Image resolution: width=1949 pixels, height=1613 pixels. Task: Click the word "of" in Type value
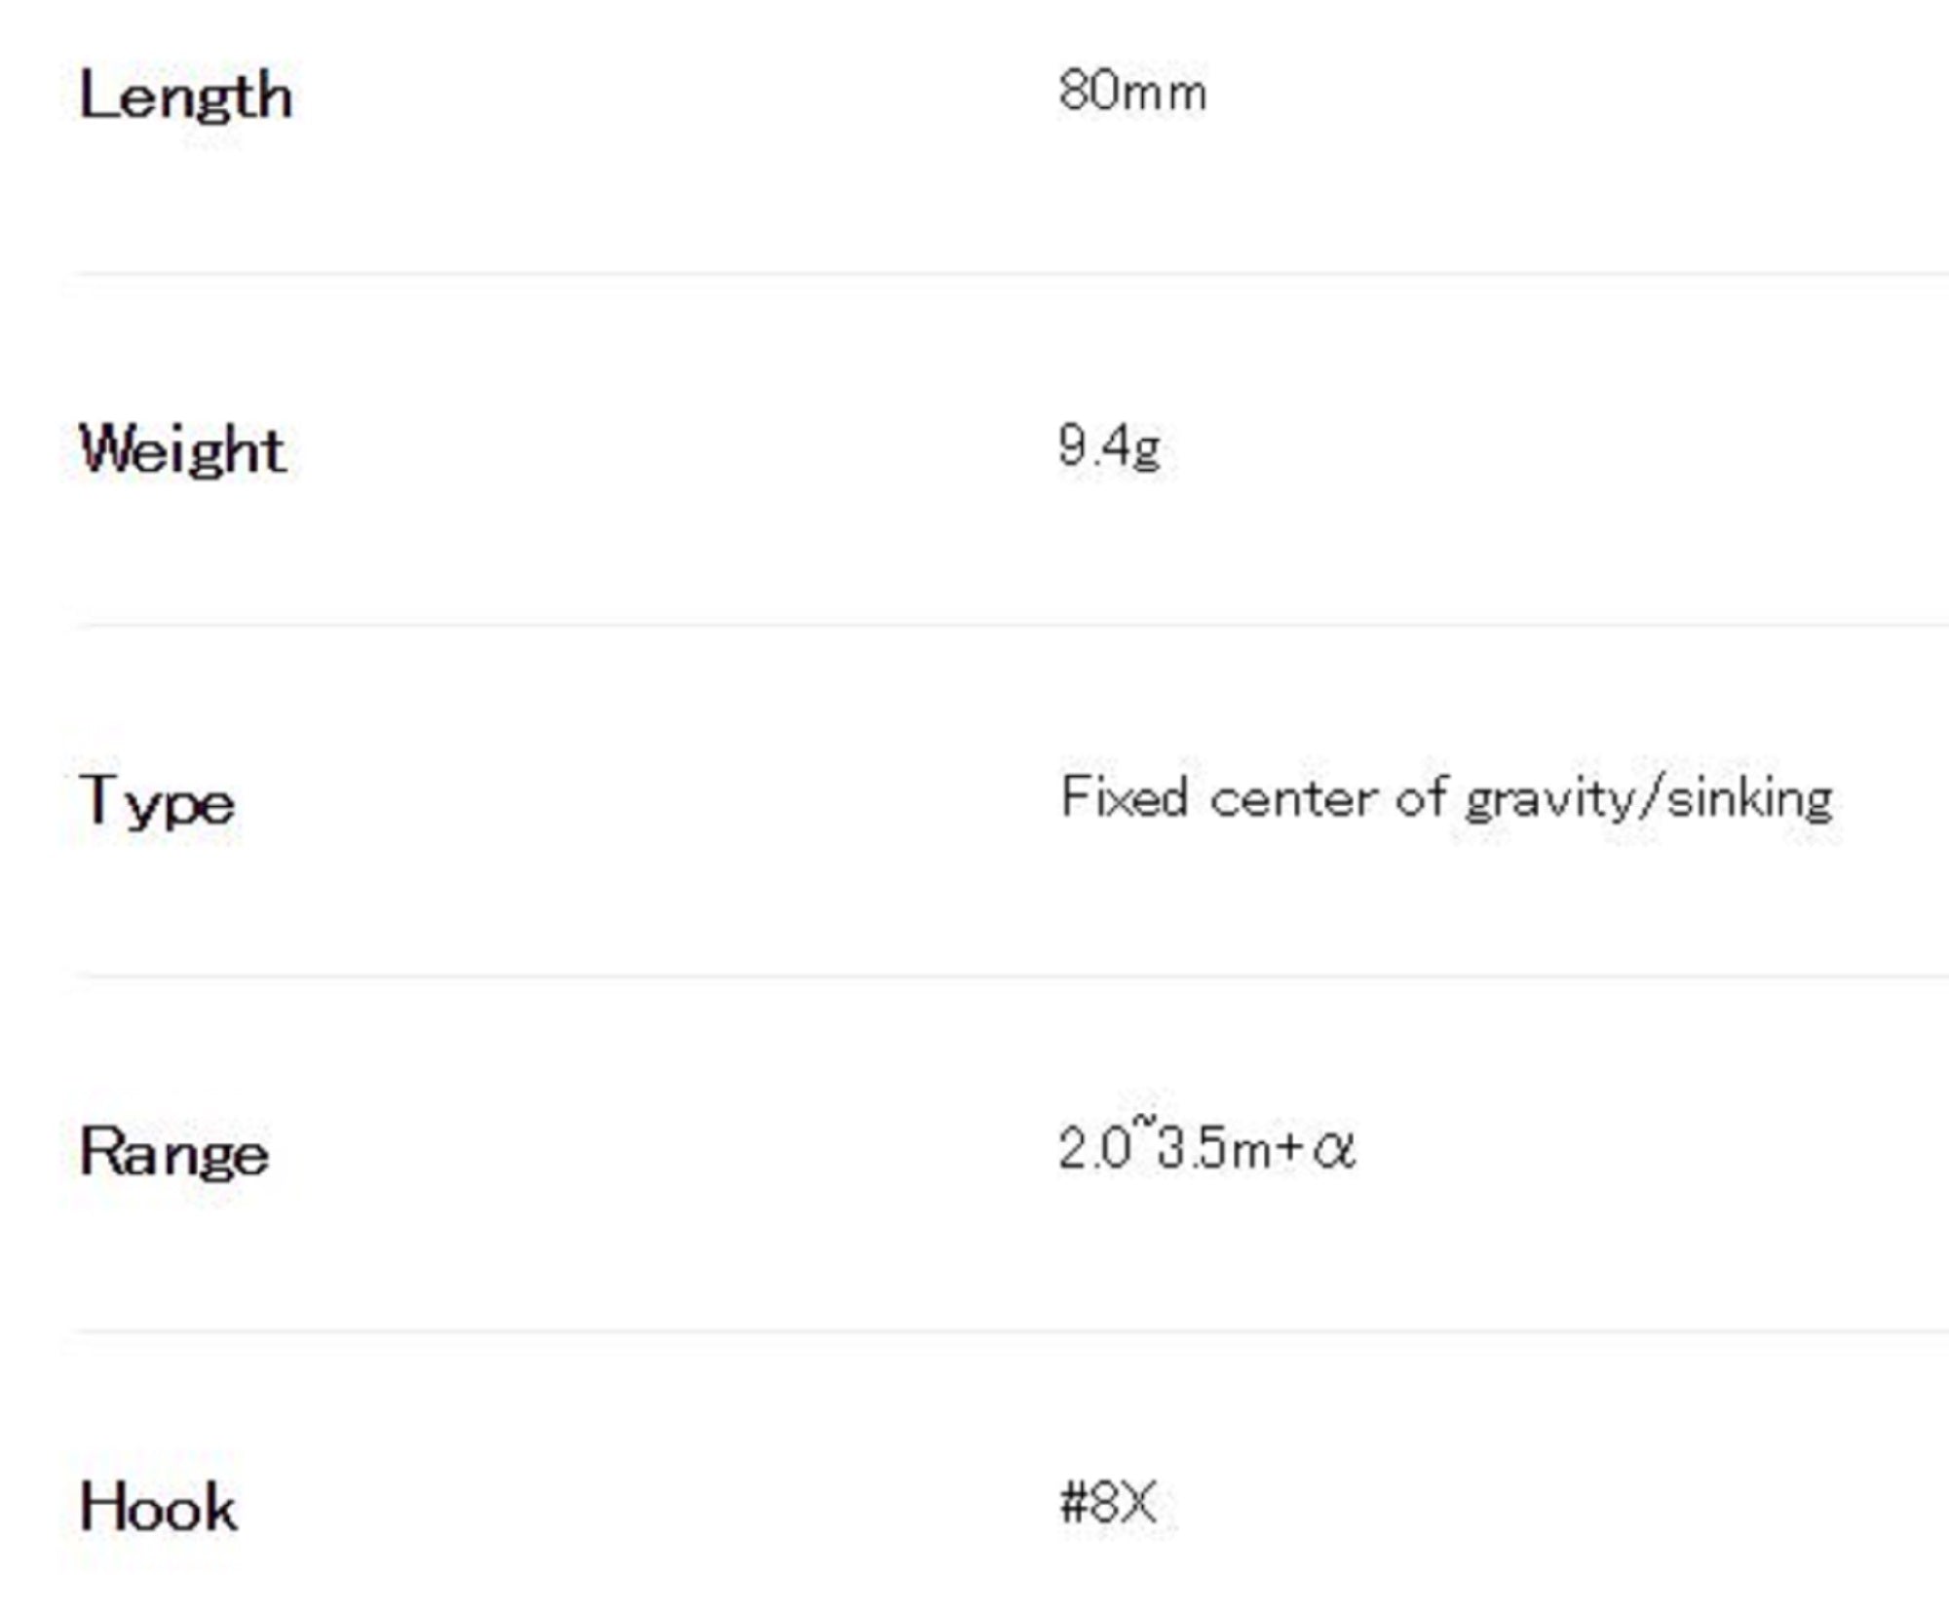1421,797
